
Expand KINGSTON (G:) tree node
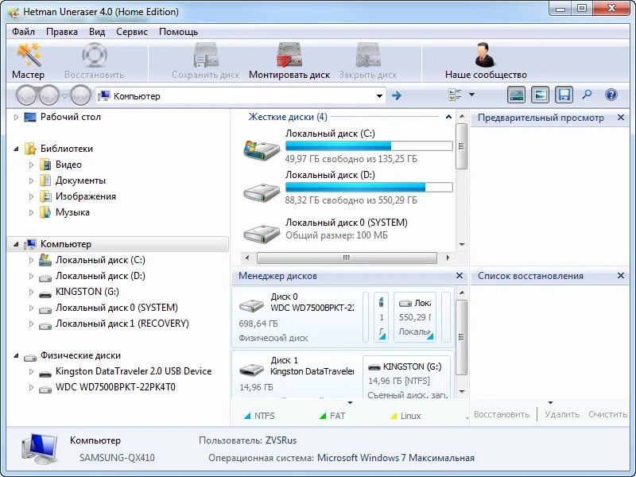tap(31, 292)
